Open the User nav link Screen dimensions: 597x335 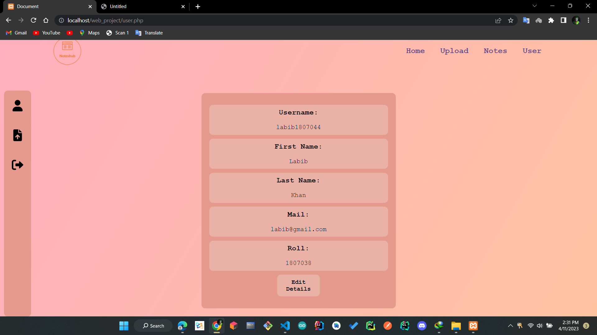(x=532, y=51)
